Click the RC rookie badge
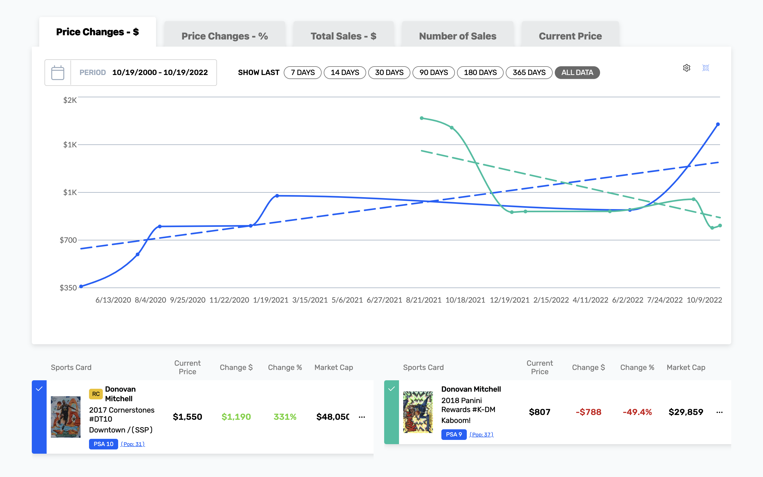Screen dimensions: 763x477 96,394
